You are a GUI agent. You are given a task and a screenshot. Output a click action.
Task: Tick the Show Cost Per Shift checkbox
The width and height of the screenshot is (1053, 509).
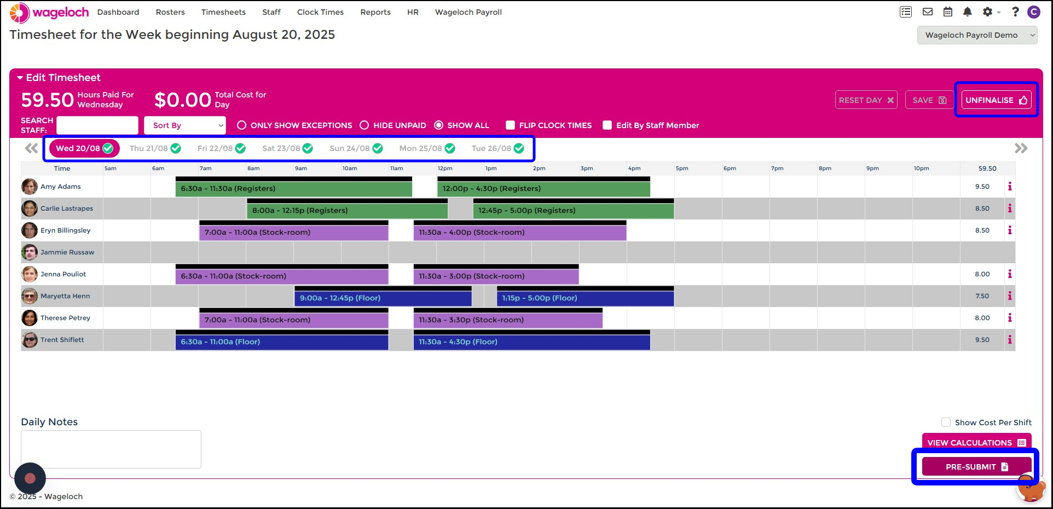click(x=946, y=423)
